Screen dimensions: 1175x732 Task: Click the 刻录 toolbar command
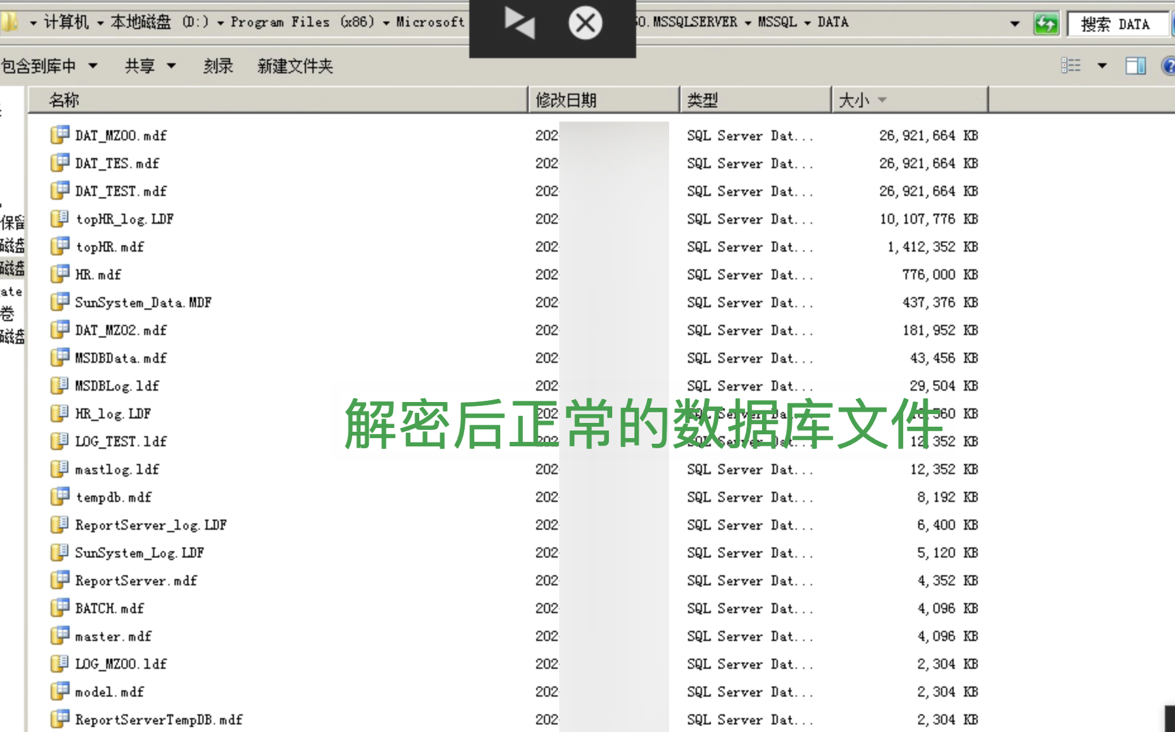(218, 66)
